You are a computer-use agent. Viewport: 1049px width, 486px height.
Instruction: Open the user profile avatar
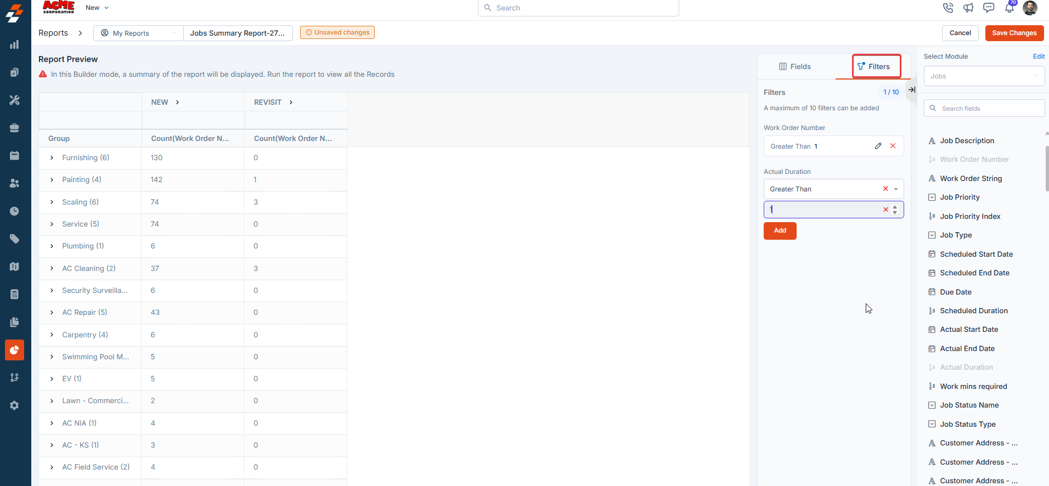1030,8
